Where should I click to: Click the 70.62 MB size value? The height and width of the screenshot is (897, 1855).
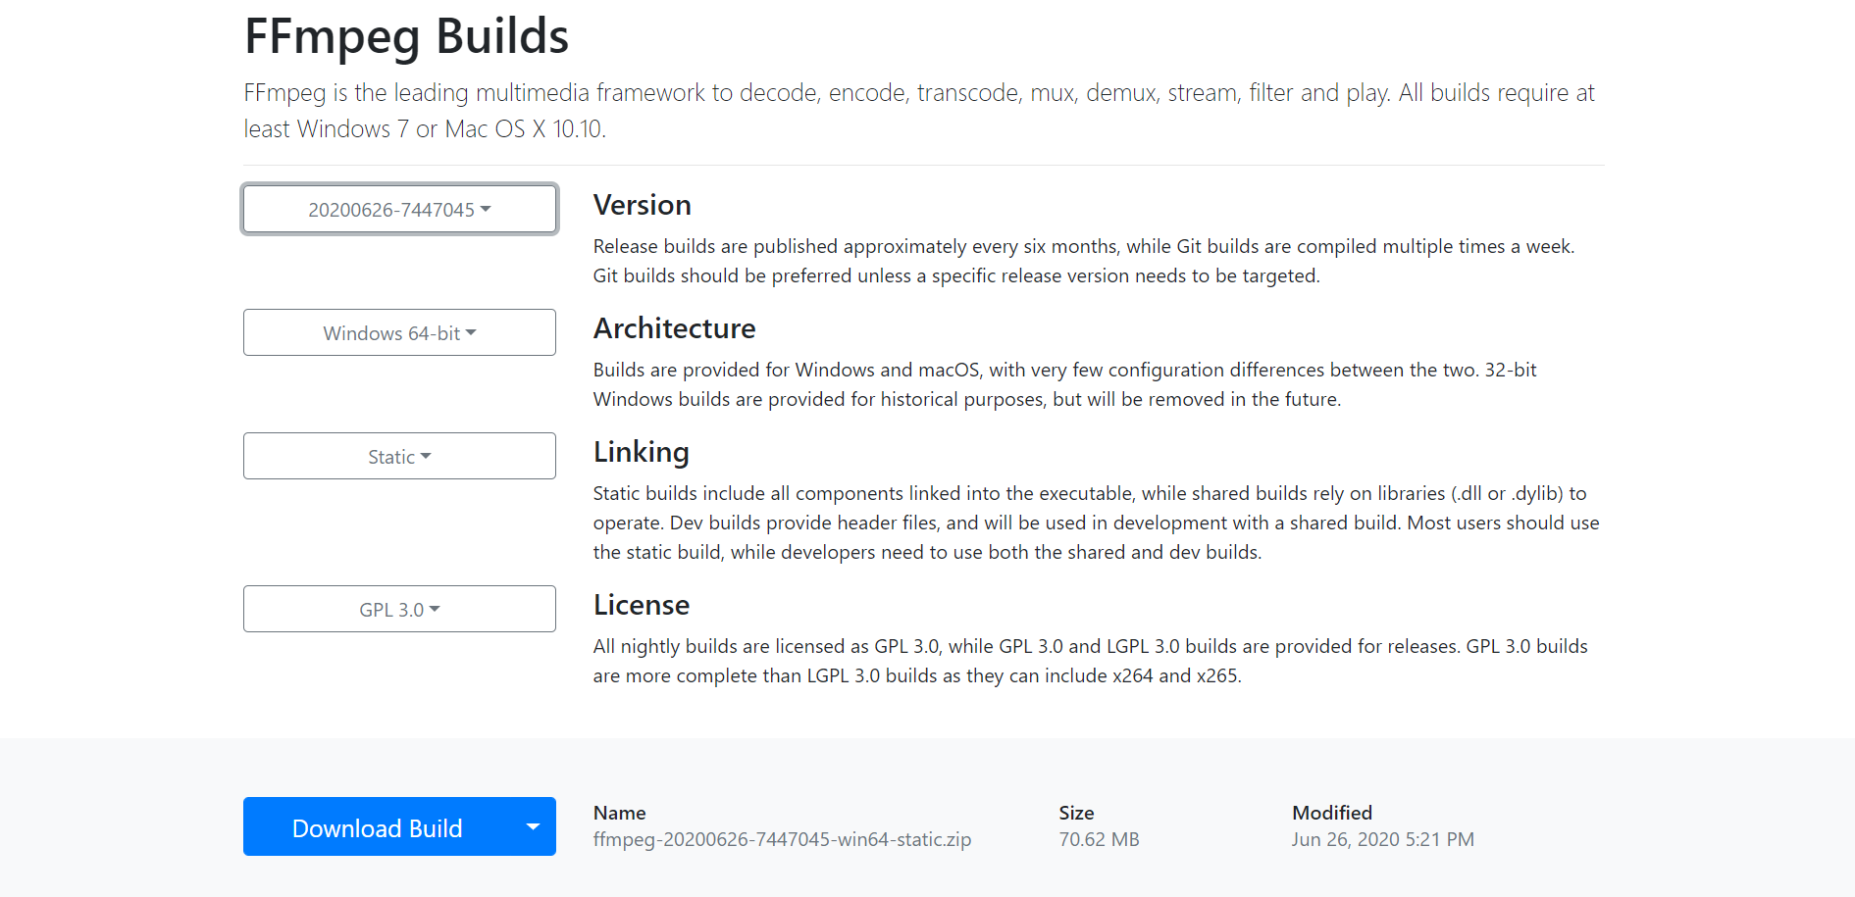click(1099, 839)
